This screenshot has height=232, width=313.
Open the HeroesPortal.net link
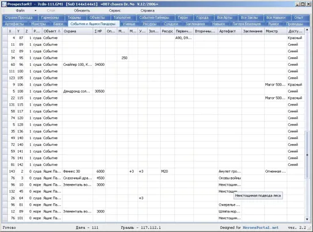click(x=260, y=228)
